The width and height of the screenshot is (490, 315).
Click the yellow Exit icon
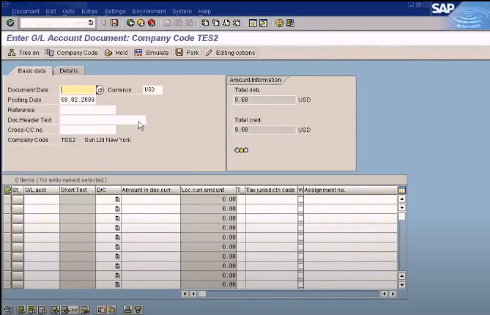click(141, 23)
